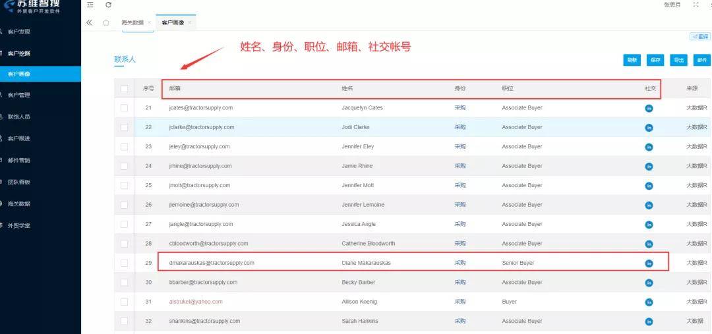Screen dimensions: 712x334
Task: Close the 海关数据 tab
Action: click(149, 22)
